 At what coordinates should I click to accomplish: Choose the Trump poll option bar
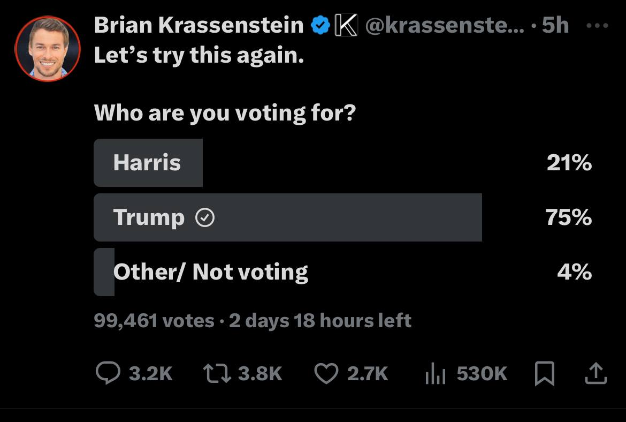coord(287,217)
